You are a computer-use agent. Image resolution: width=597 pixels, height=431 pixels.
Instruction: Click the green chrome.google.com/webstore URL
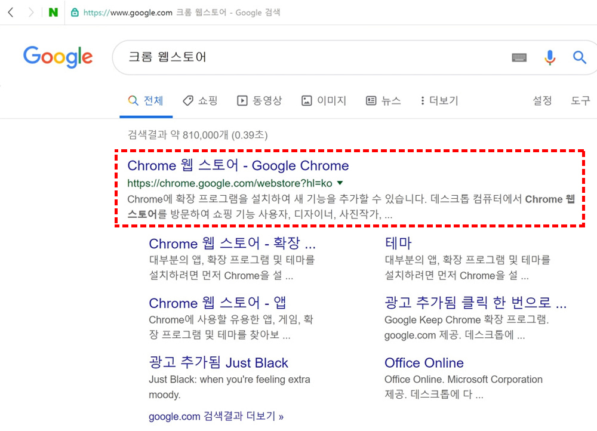click(x=230, y=183)
